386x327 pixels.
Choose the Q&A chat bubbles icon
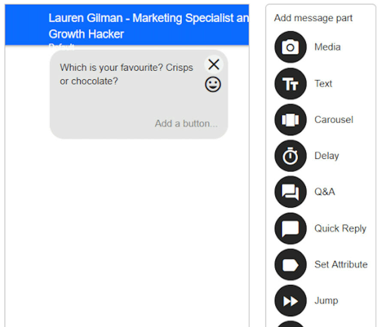click(290, 192)
